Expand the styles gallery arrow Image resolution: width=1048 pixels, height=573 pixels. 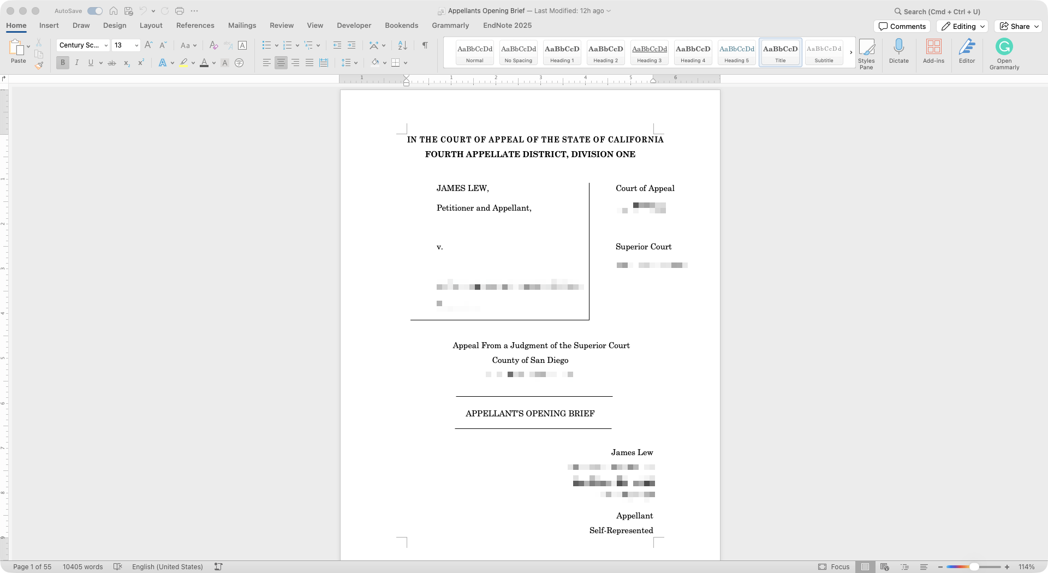(850, 52)
